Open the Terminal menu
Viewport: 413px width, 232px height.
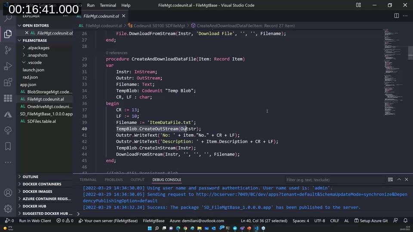(x=108, y=5)
